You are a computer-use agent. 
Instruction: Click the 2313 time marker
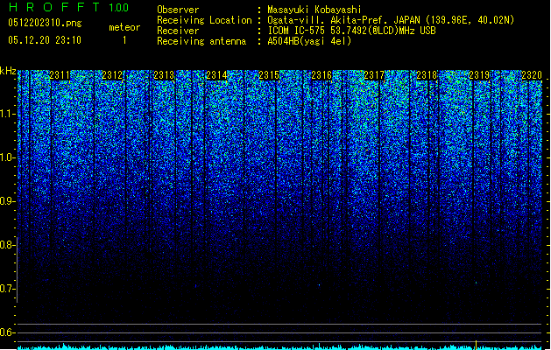point(164,75)
